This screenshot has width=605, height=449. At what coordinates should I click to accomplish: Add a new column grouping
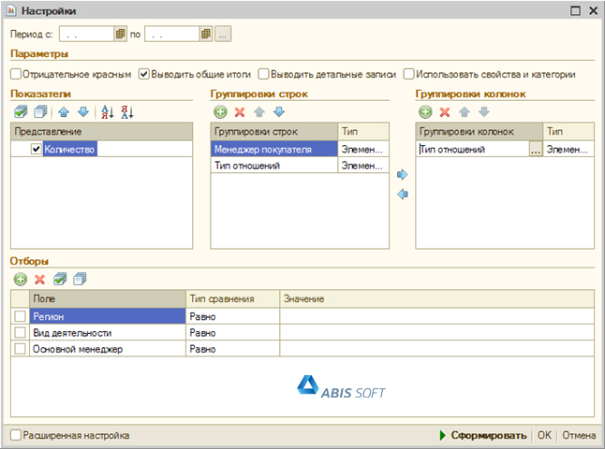[x=425, y=112]
